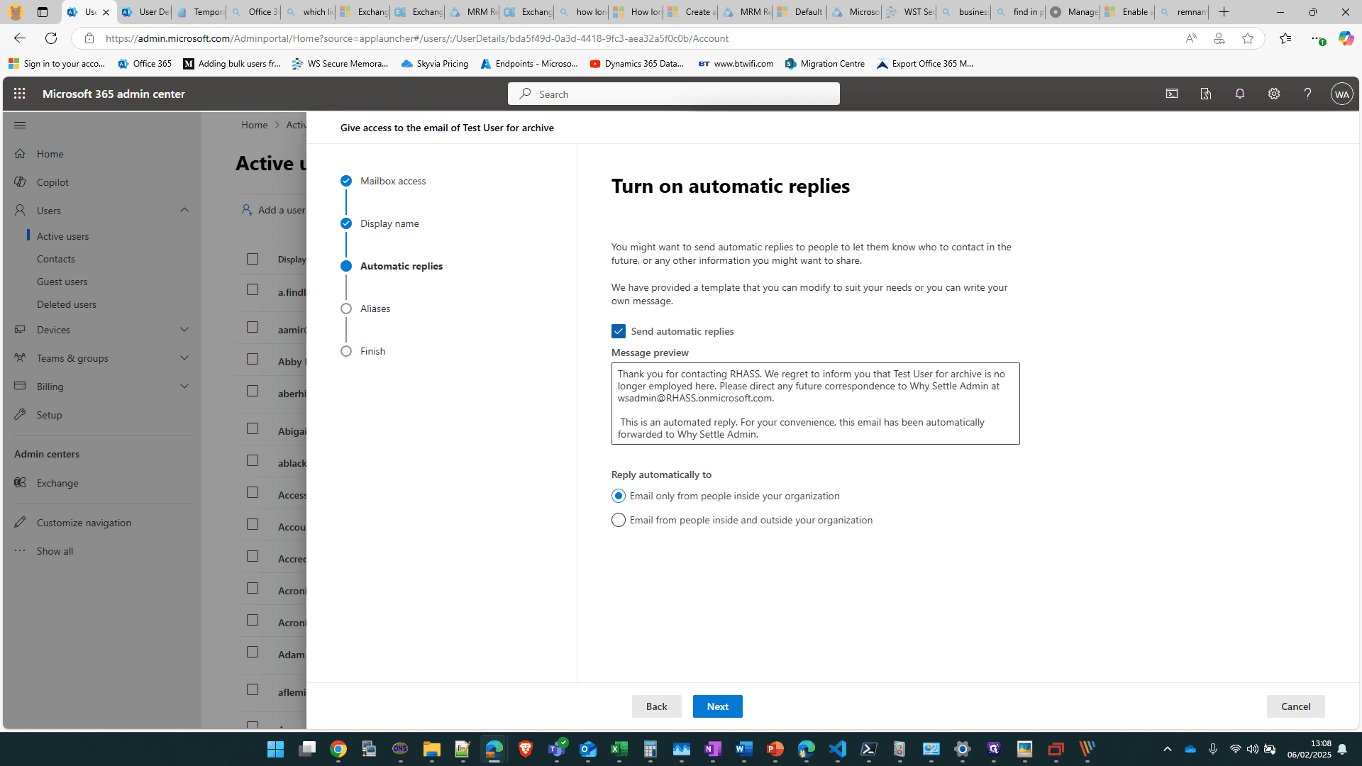Viewport: 1362px width, 766px height.
Task: Open Windows Start button
Action: (x=275, y=749)
